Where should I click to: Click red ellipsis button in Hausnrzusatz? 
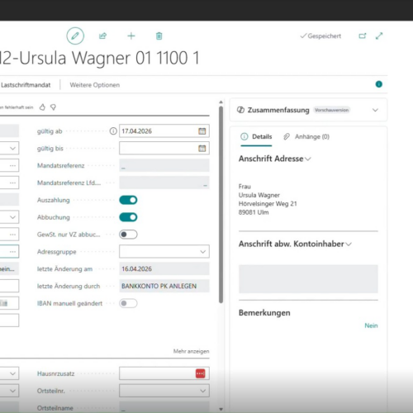(201, 373)
